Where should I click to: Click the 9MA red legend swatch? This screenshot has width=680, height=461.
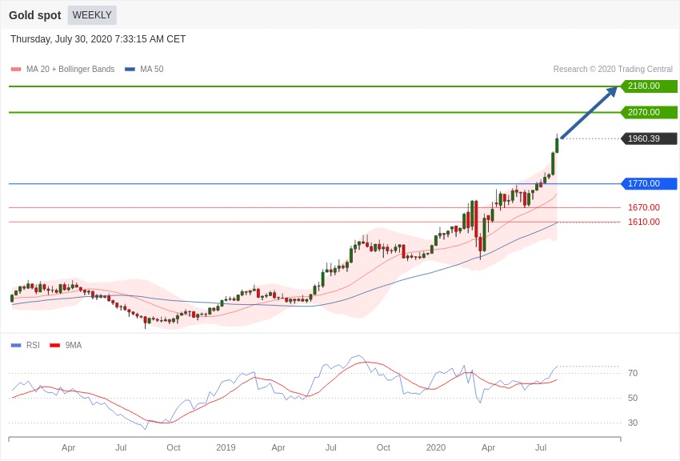(x=54, y=345)
